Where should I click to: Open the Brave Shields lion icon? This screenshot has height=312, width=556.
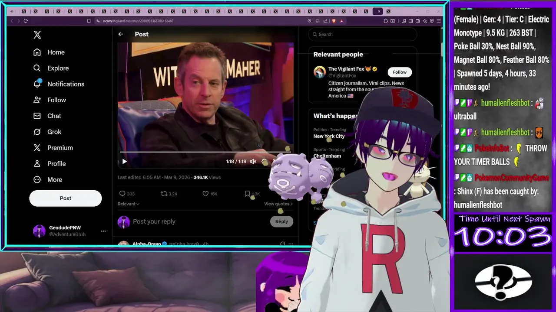click(x=334, y=21)
